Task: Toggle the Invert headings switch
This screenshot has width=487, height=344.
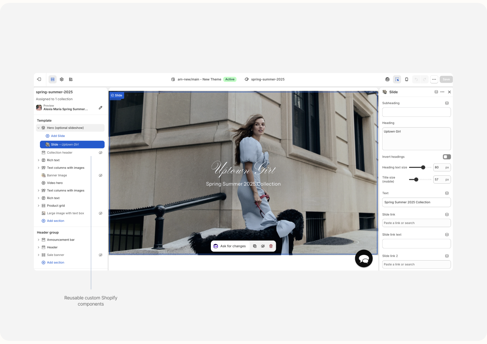Action: click(x=447, y=157)
